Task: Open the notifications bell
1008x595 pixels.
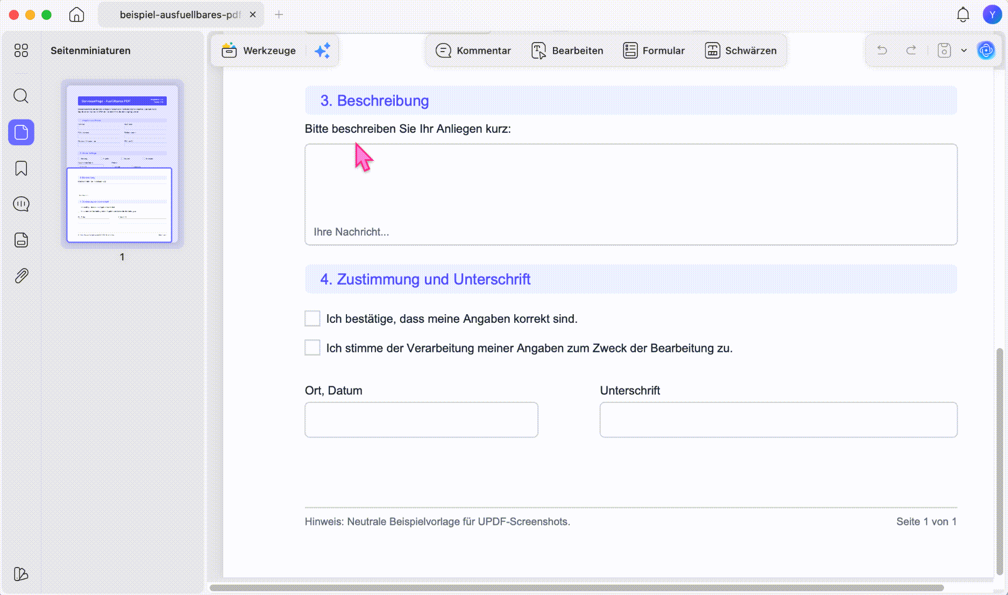Action: [963, 15]
